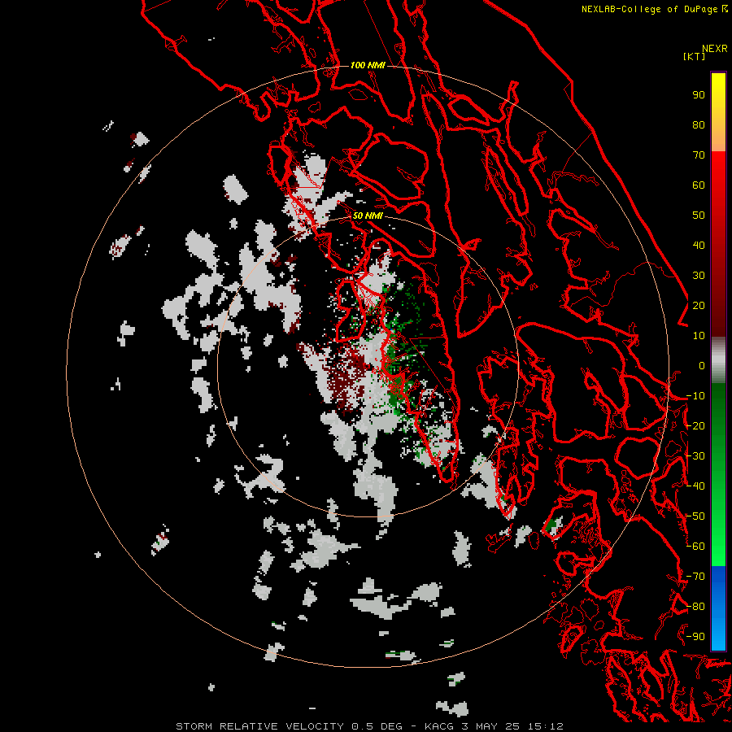Click the "-80" scale value
The height and width of the screenshot is (732, 732).
695,607
